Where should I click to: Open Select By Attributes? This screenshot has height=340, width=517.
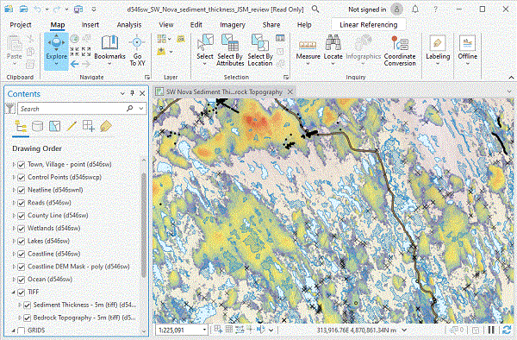click(x=230, y=50)
